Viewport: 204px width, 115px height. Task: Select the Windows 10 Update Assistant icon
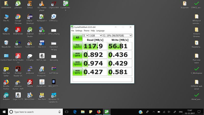54,98
